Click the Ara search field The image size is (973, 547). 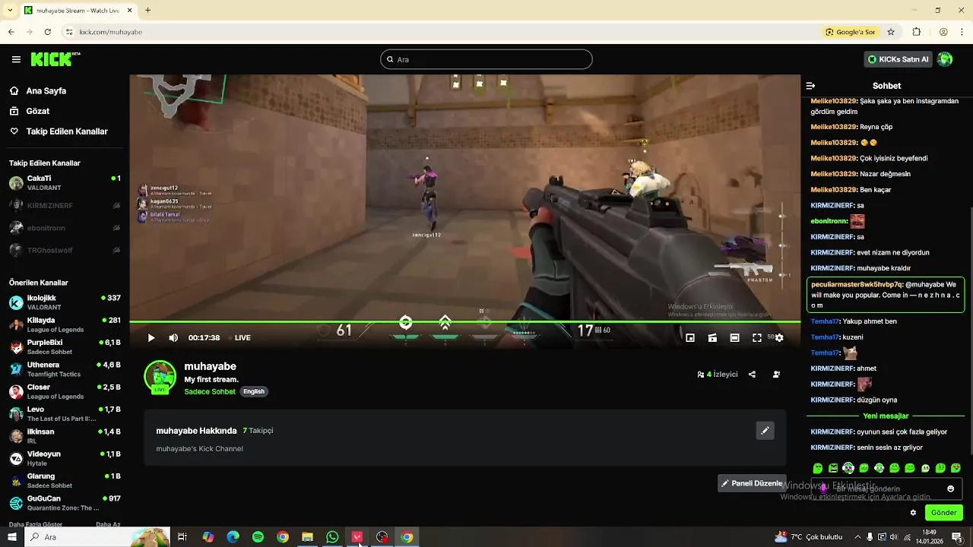486,59
